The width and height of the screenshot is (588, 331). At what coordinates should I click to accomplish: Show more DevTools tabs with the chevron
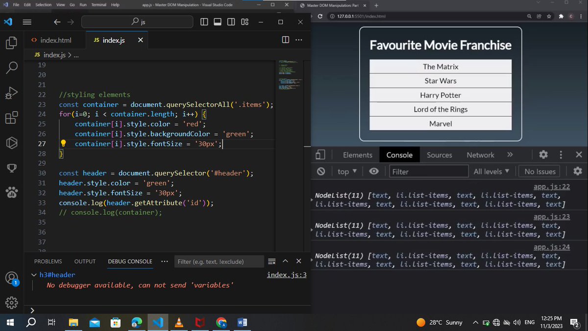pyautogui.click(x=510, y=154)
